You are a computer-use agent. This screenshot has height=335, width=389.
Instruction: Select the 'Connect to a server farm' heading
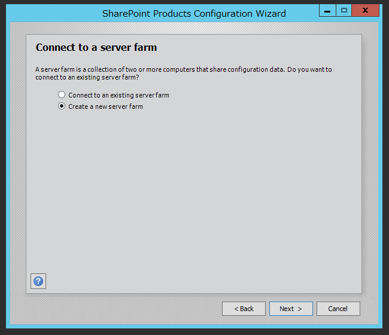click(x=96, y=47)
